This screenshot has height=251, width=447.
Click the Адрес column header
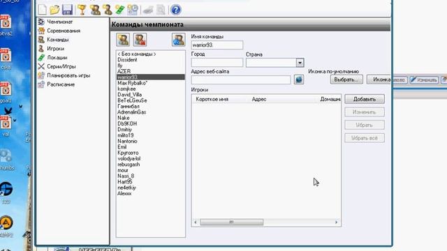pos(259,99)
